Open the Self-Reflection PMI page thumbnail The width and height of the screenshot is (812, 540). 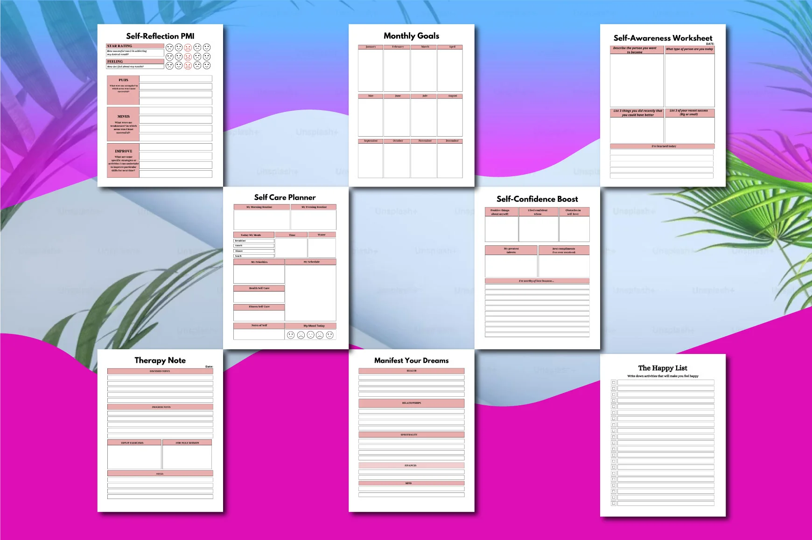click(160, 105)
